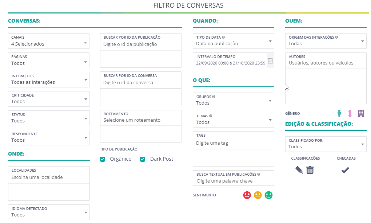The height and width of the screenshot is (223, 371).
Task: Expand the Criticidade dropdown
Action: click(49, 99)
